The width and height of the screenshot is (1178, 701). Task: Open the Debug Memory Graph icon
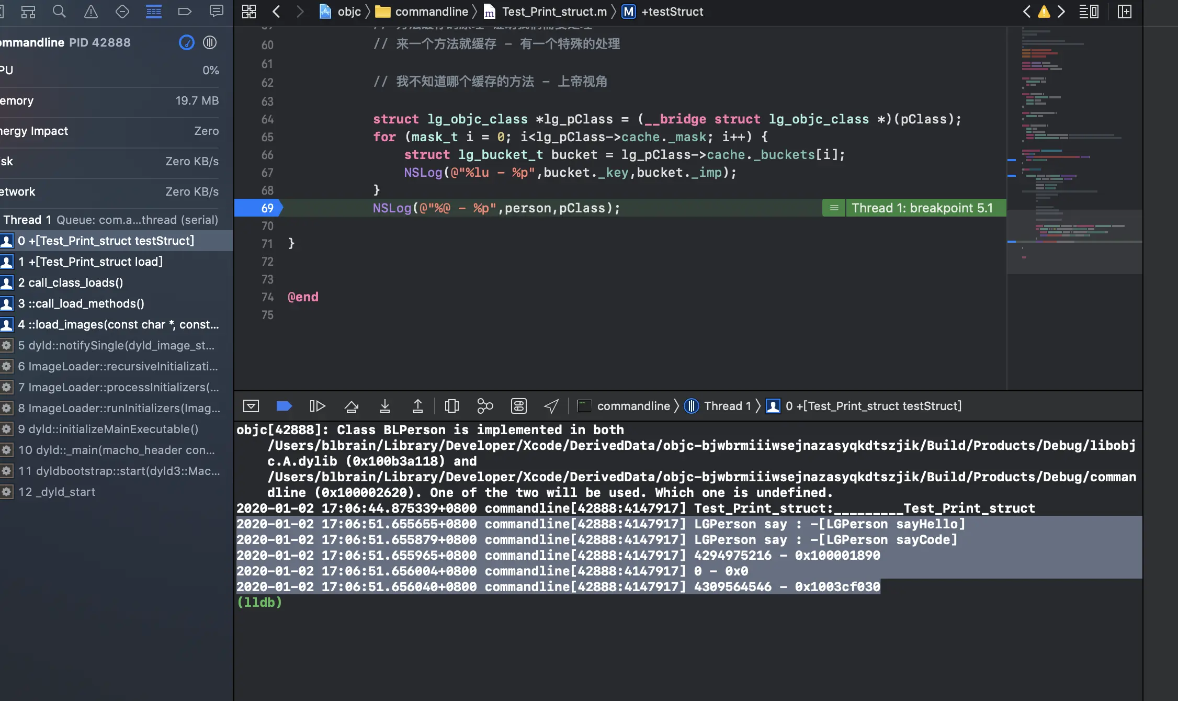(485, 406)
